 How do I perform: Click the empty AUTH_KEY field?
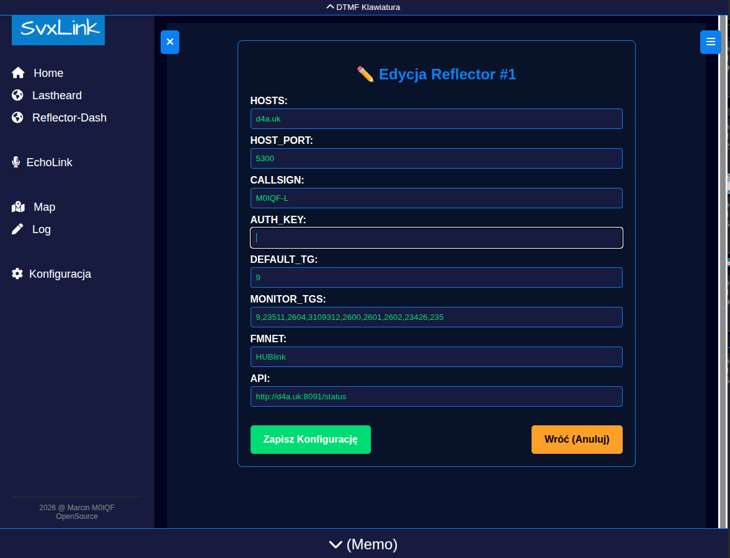tap(436, 238)
